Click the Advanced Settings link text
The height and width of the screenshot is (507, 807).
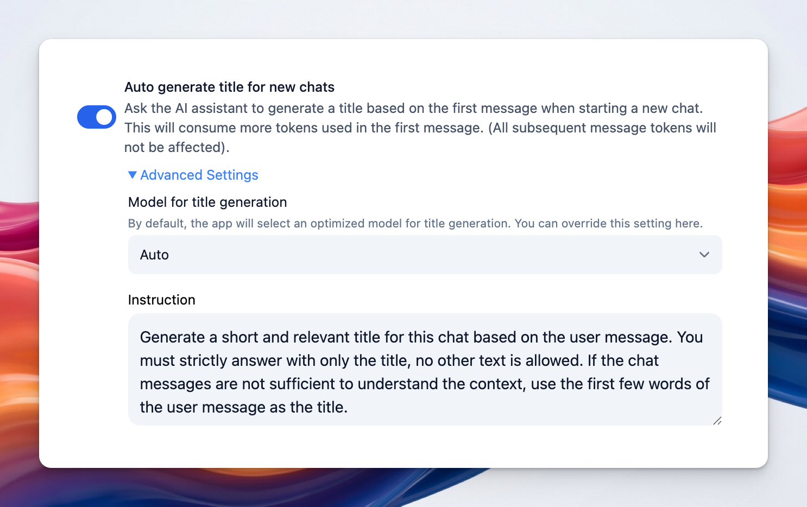(199, 175)
